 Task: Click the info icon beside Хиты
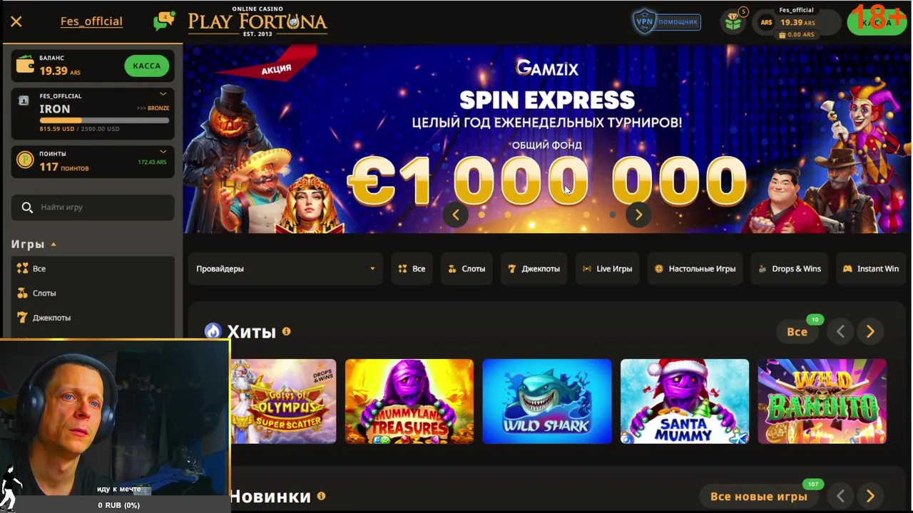[x=286, y=331]
